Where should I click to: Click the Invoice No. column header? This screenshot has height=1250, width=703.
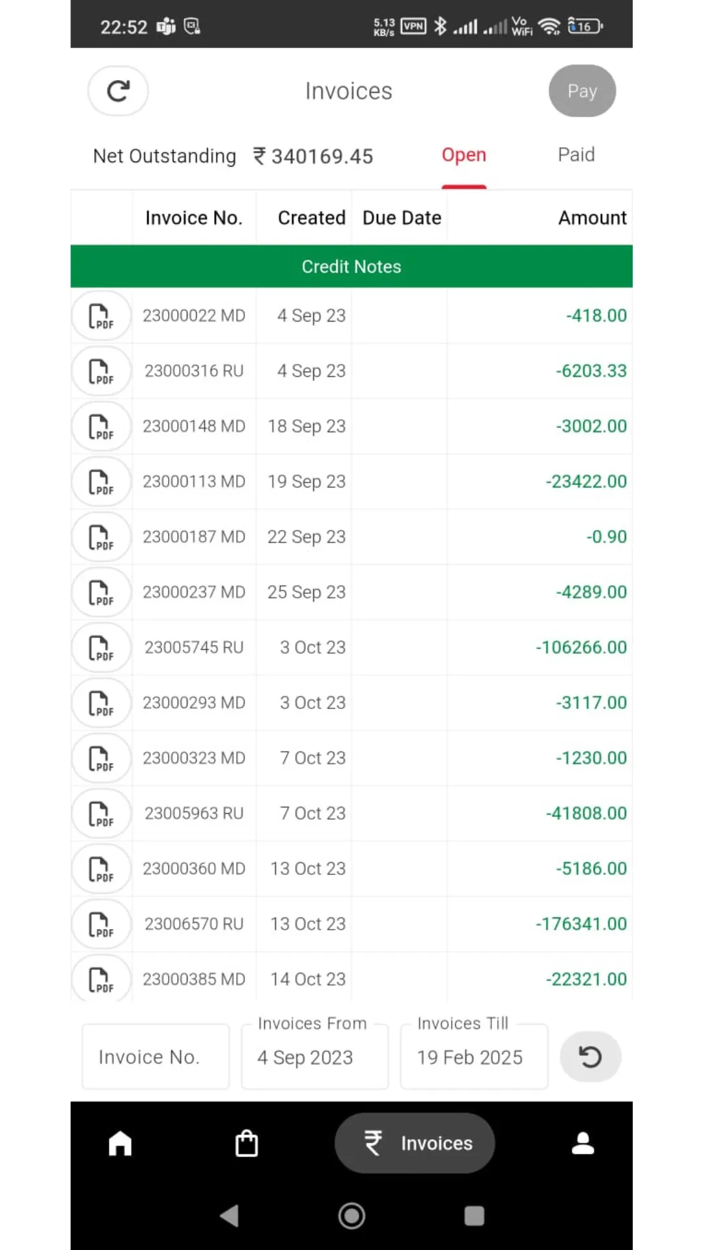coord(194,218)
